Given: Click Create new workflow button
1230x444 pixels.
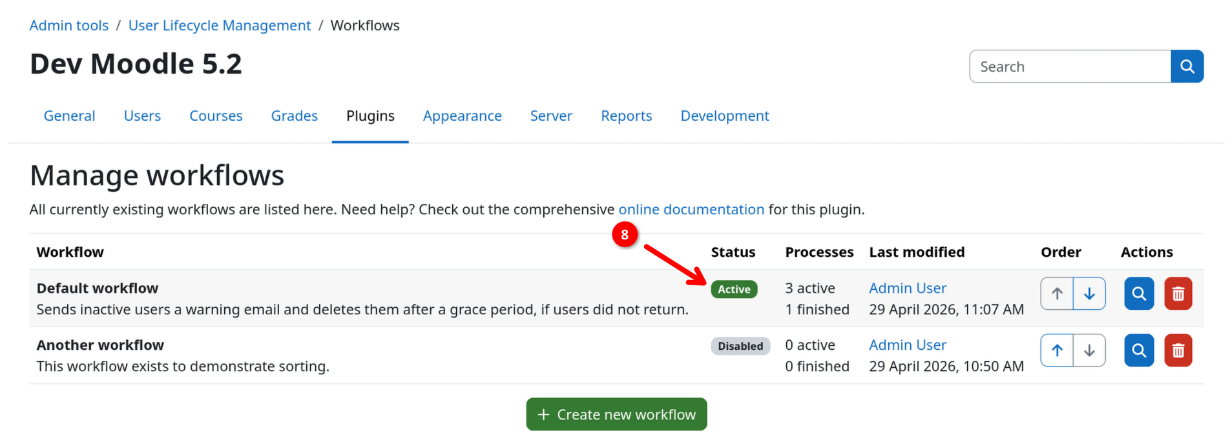Looking at the screenshot, I should pyautogui.click(x=616, y=414).
